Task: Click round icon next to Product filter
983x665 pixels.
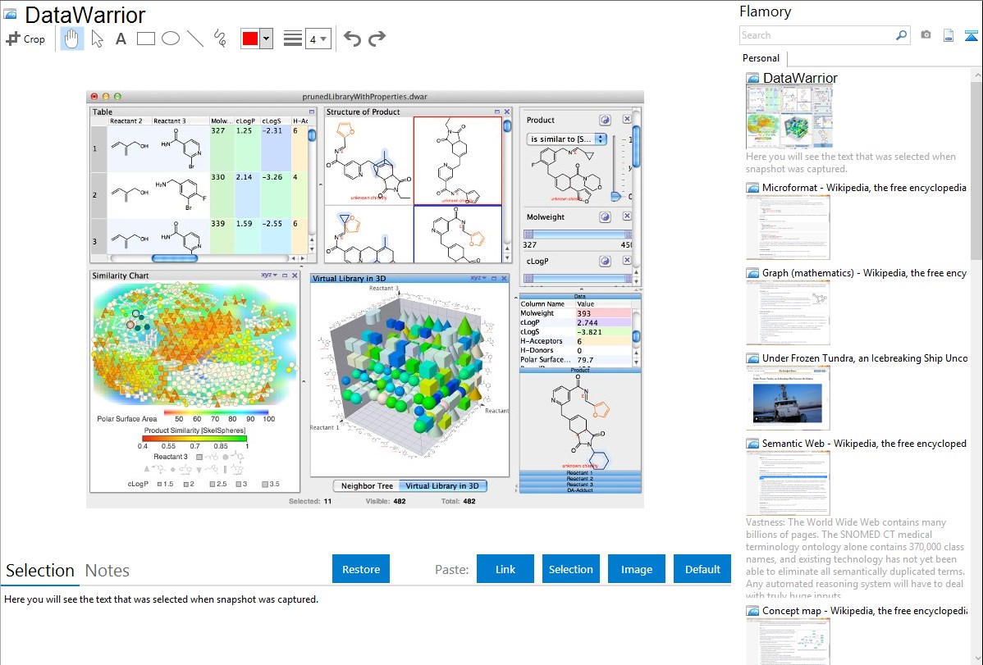Action: (605, 120)
